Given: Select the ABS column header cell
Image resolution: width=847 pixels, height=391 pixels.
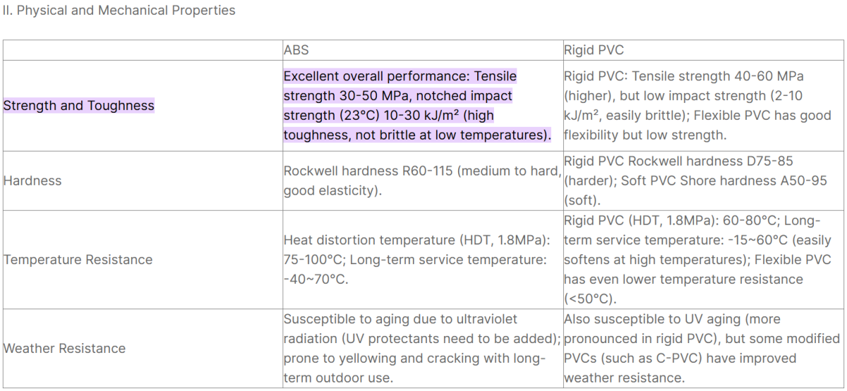Looking at the screenshot, I should coord(296,51).
